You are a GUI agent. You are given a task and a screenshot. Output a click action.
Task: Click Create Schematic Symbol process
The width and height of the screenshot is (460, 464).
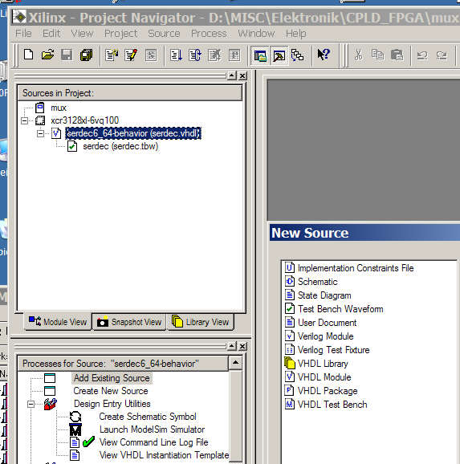point(148,417)
